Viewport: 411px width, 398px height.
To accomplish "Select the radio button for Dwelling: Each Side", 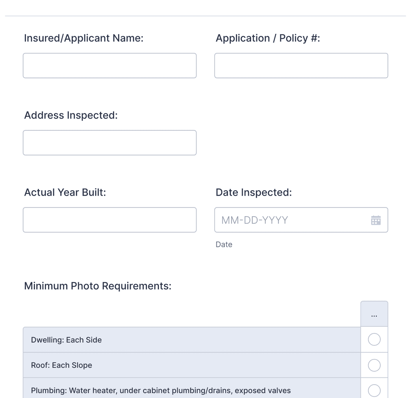I will click(374, 339).
